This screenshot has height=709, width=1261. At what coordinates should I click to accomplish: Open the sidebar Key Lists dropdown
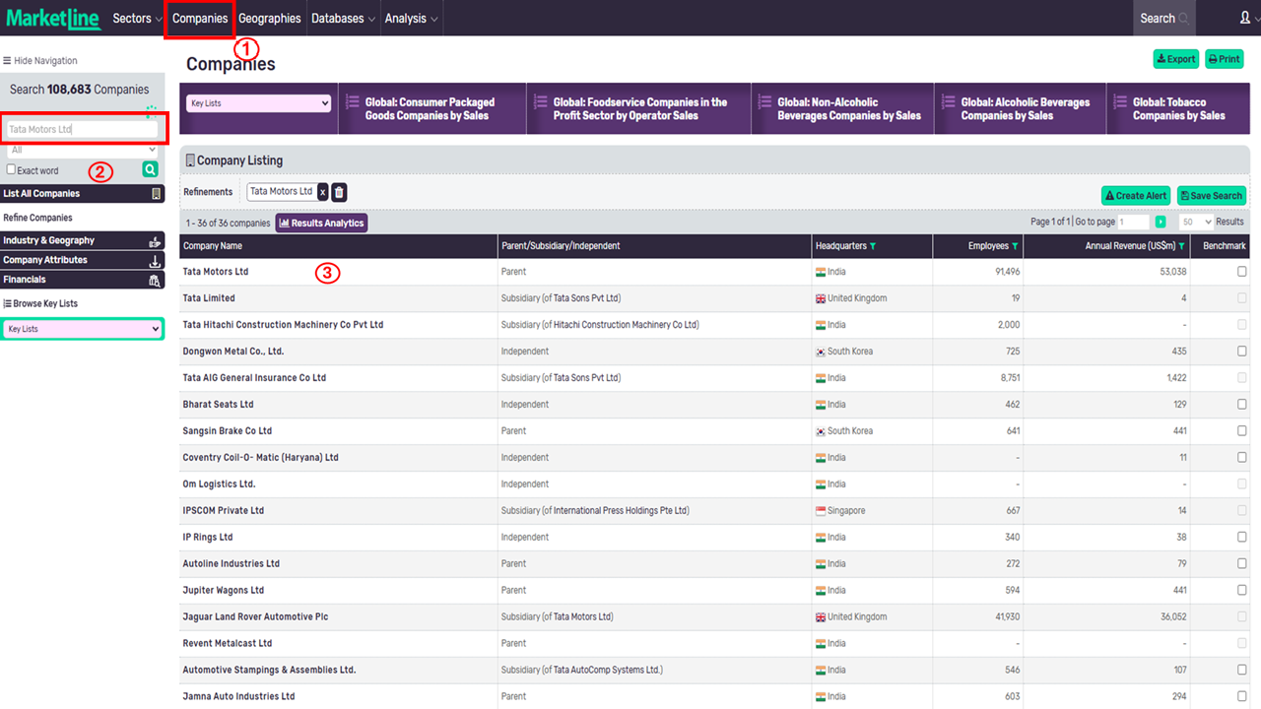pyautogui.click(x=83, y=329)
